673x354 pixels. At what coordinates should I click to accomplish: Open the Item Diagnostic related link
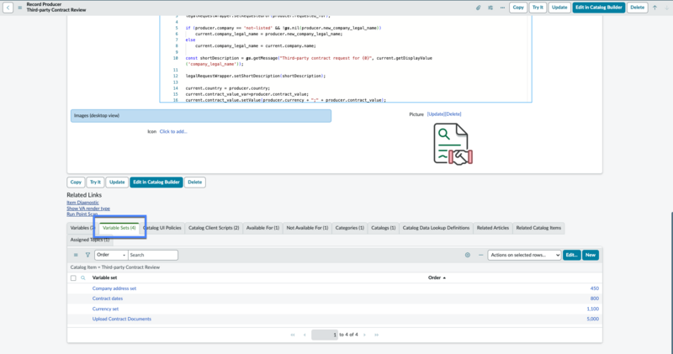pyautogui.click(x=82, y=203)
